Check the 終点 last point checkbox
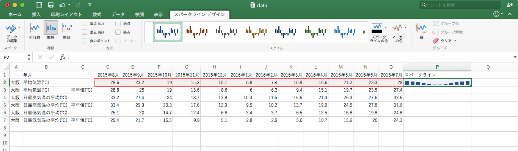Screen dimensions: 518x151 pos(118,32)
